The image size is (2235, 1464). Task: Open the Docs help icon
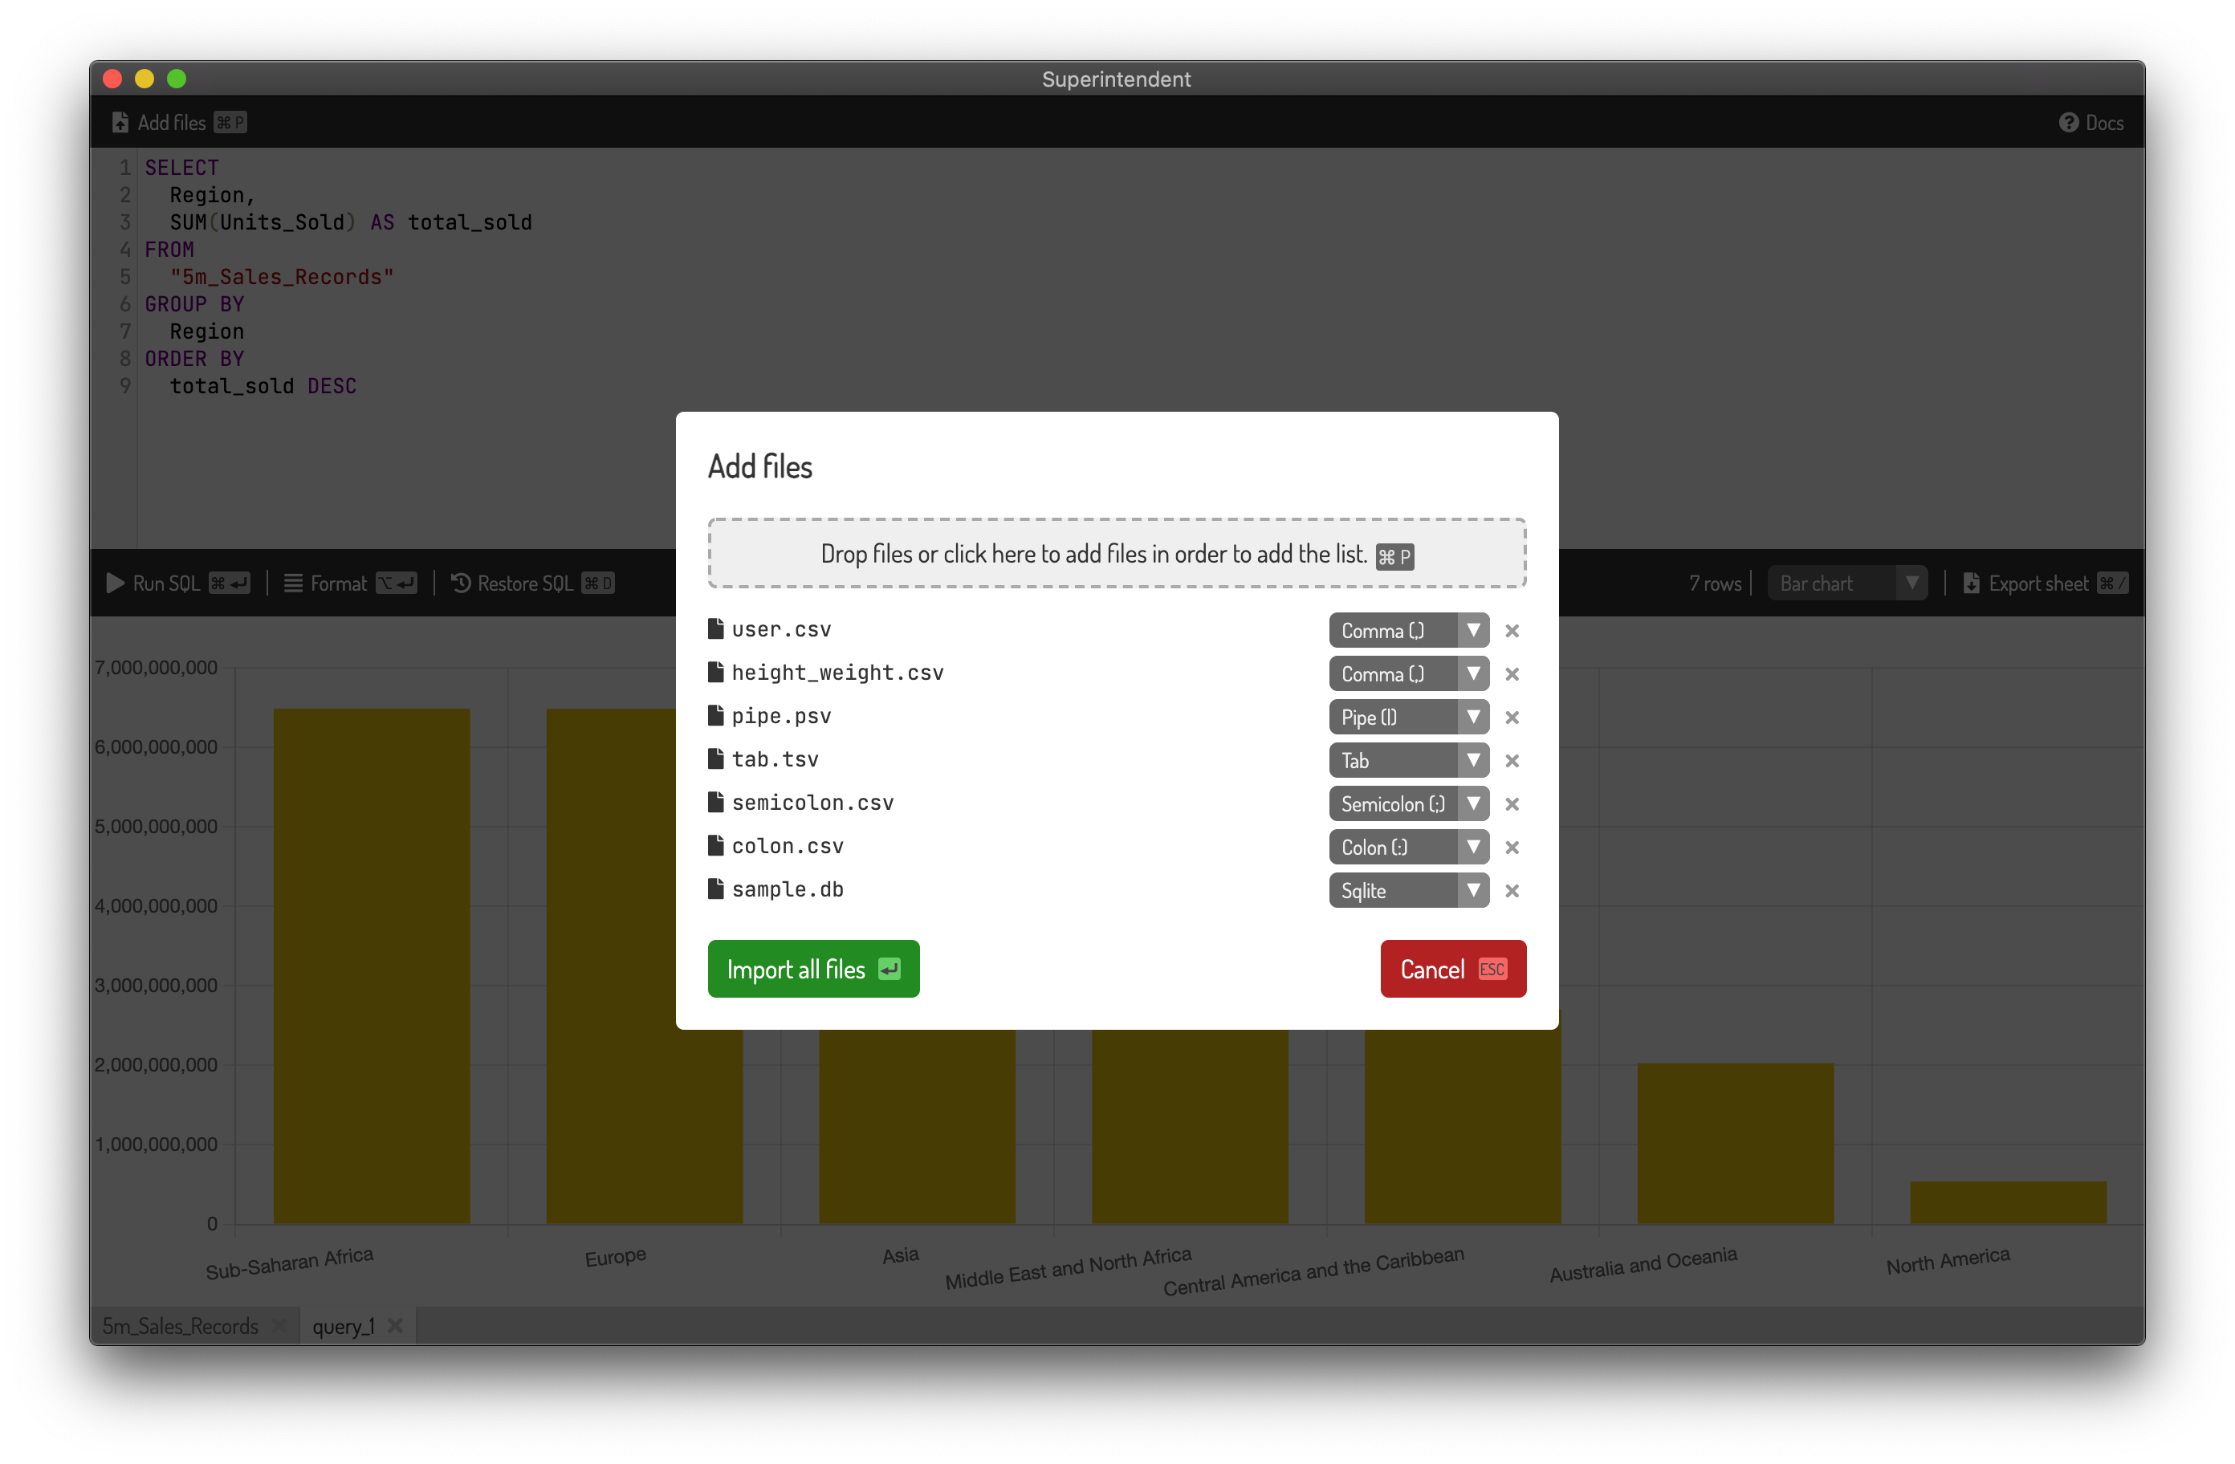coord(2070,121)
